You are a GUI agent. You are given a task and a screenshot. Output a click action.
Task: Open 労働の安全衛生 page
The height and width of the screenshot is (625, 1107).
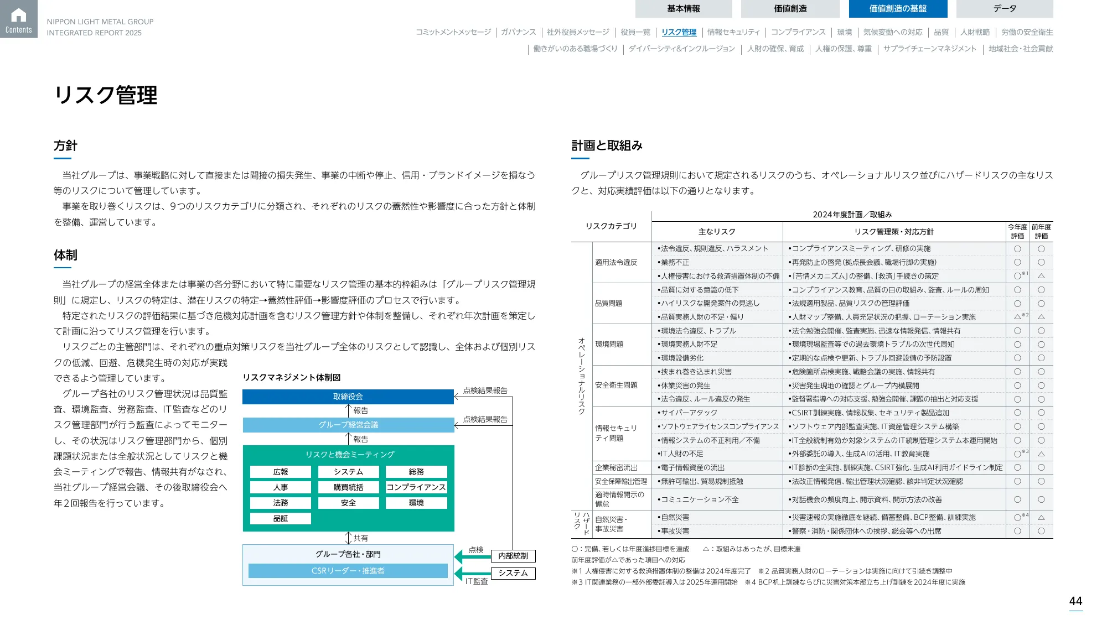[x=1031, y=33]
